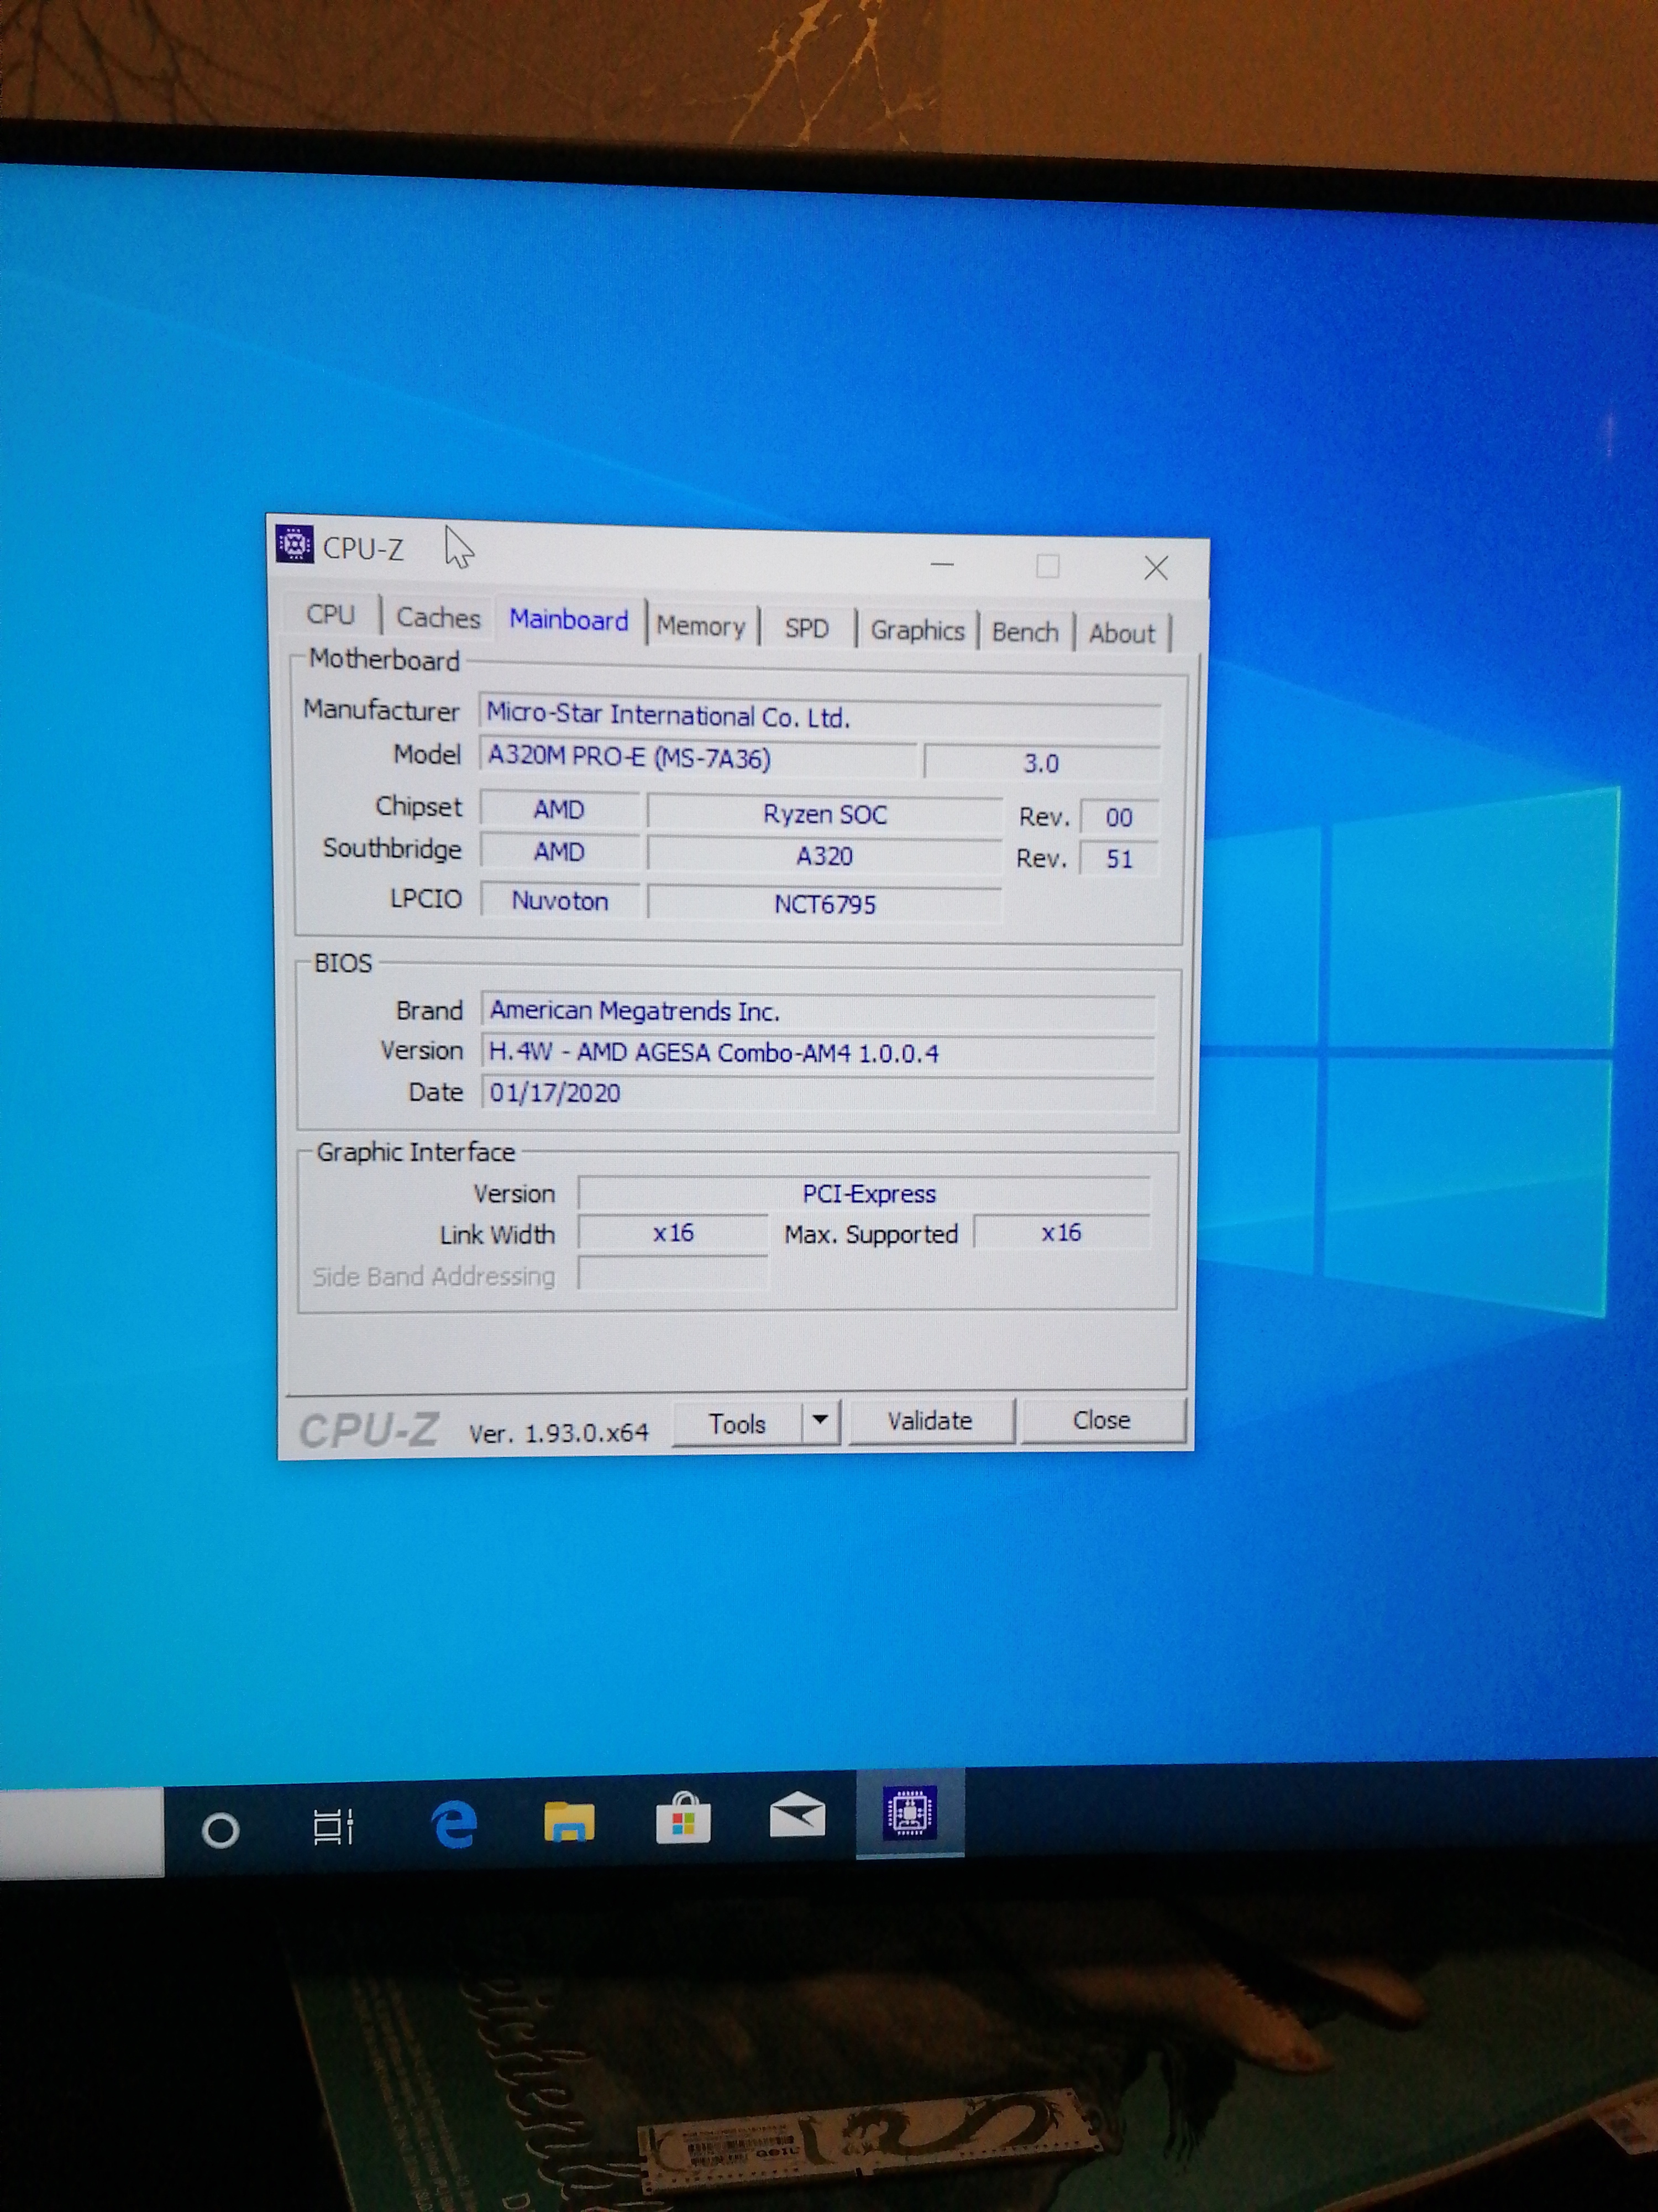Click the Southbridge revision value 51
Viewport: 1658px width, 2212px height.
pyautogui.click(x=1119, y=859)
